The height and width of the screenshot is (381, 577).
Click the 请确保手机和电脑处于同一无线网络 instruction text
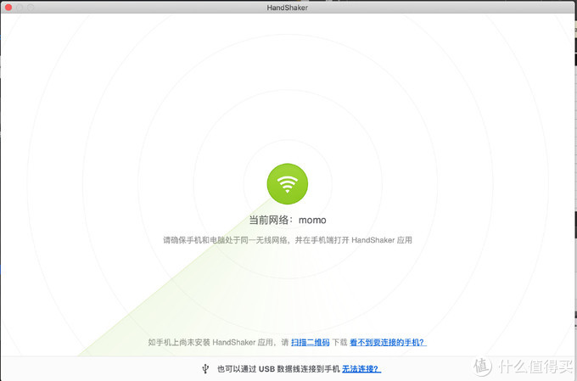[x=288, y=240]
